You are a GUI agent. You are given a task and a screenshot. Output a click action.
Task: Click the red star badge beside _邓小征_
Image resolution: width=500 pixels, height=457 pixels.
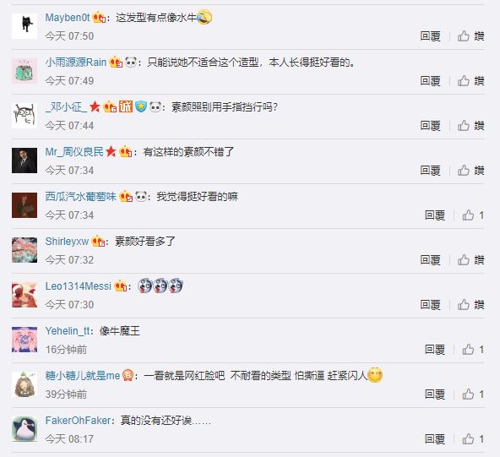click(95, 106)
